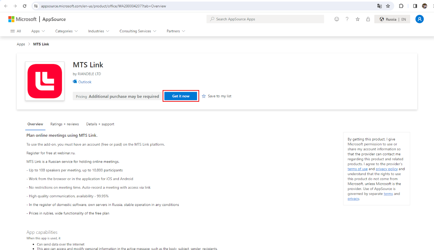Click the translate page icon
This screenshot has width=434, height=250.
pos(379,6)
